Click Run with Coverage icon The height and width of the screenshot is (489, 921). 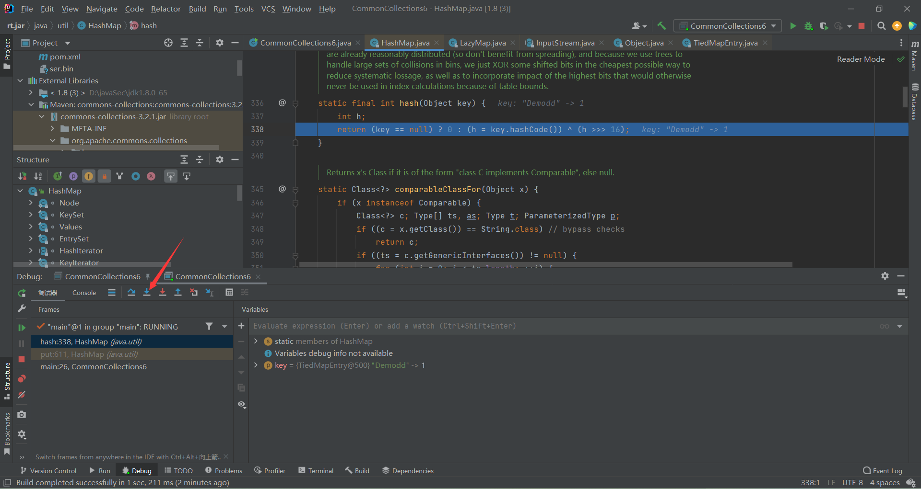824,26
